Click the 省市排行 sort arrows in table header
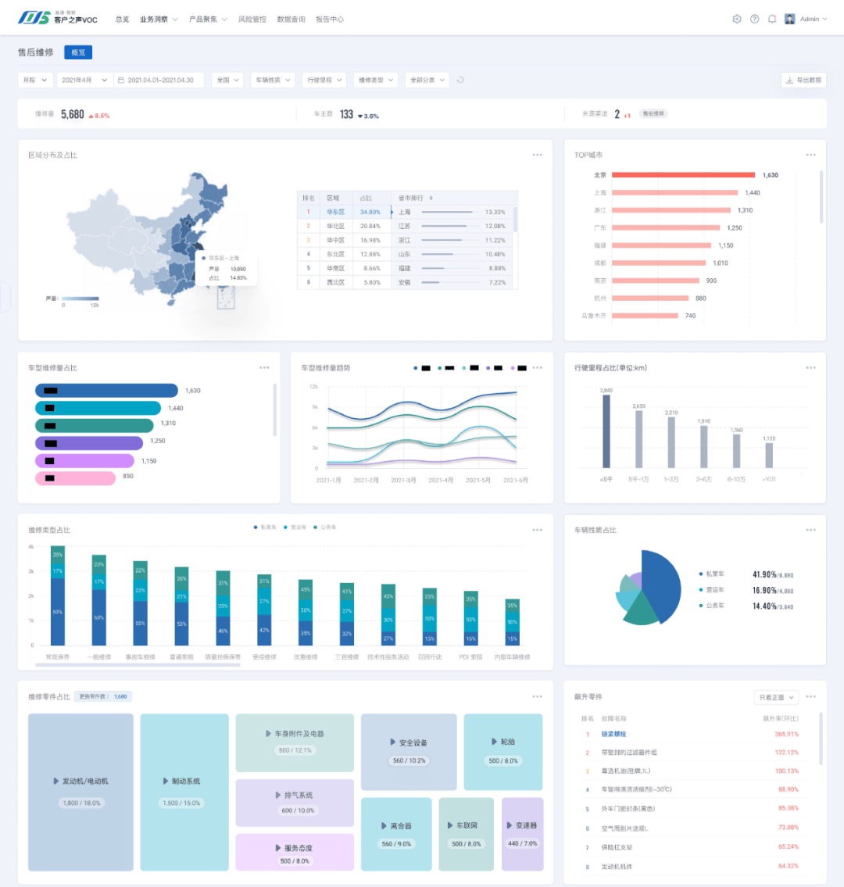This screenshot has height=887, width=844. click(431, 198)
